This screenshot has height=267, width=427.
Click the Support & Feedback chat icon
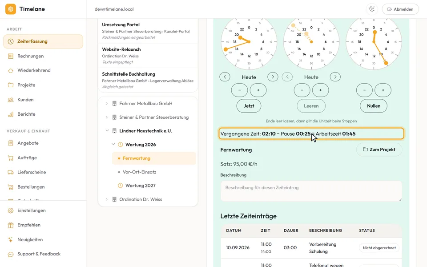[x=11, y=254]
